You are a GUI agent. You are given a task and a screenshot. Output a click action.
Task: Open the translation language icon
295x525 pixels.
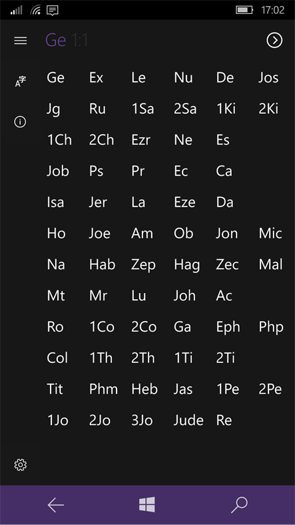point(21,81)
